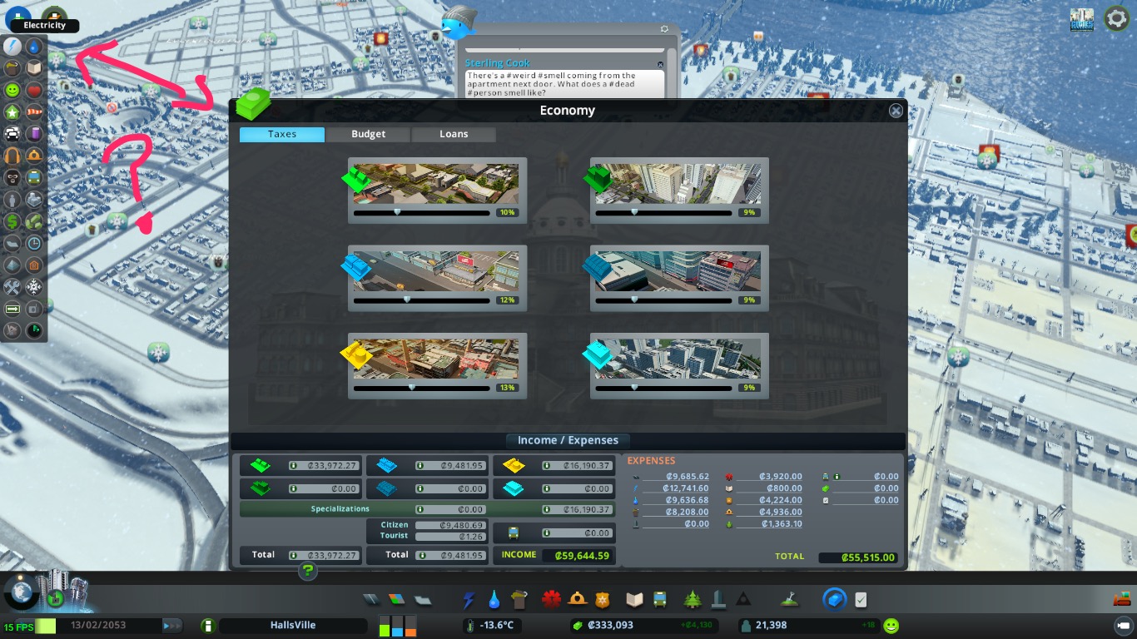Viewport: 1137px width, 639px height.
Task: Adjust low-density residential tax slider
Action: [x=397, y=213]
